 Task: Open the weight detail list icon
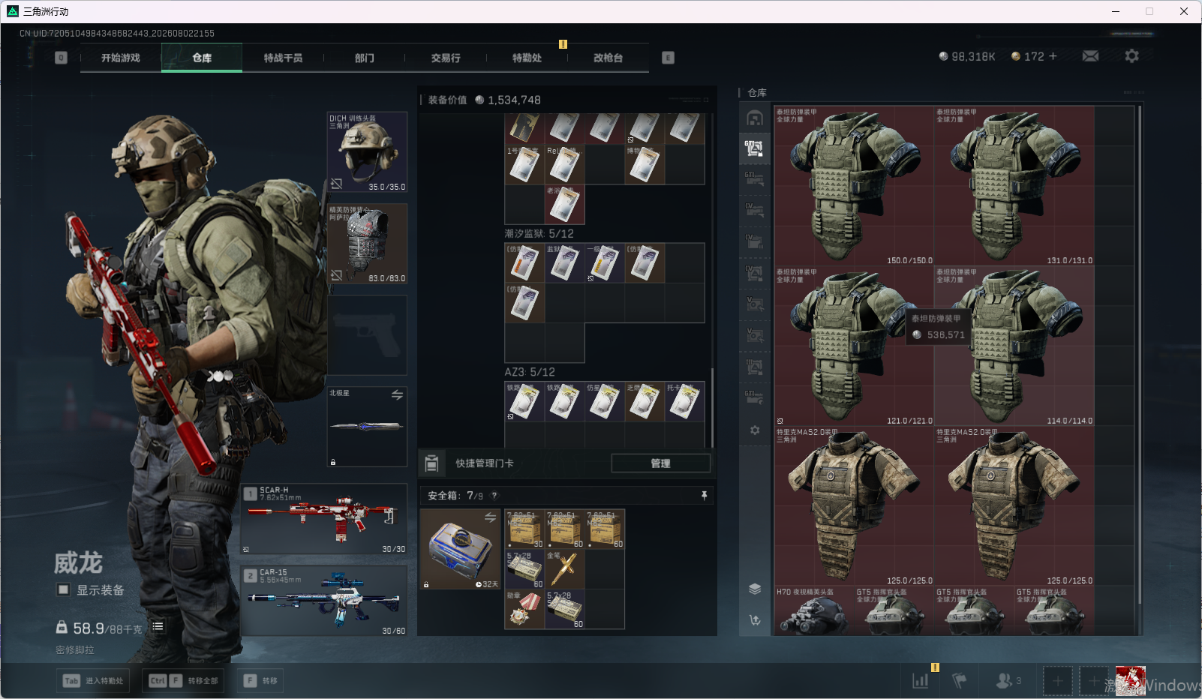tap(158, 626)
